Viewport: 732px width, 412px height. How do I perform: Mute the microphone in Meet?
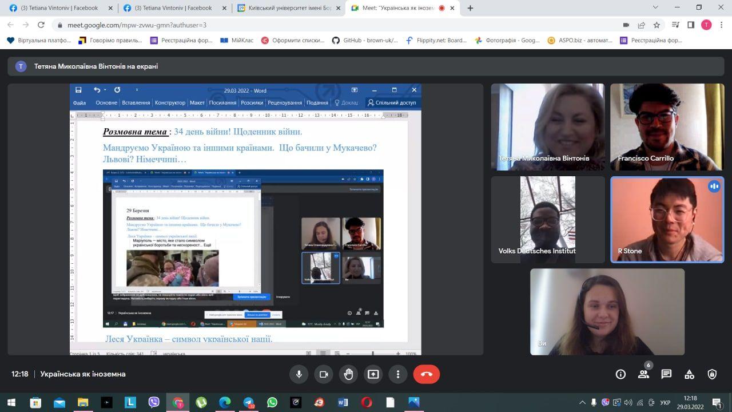pos(299,374)
